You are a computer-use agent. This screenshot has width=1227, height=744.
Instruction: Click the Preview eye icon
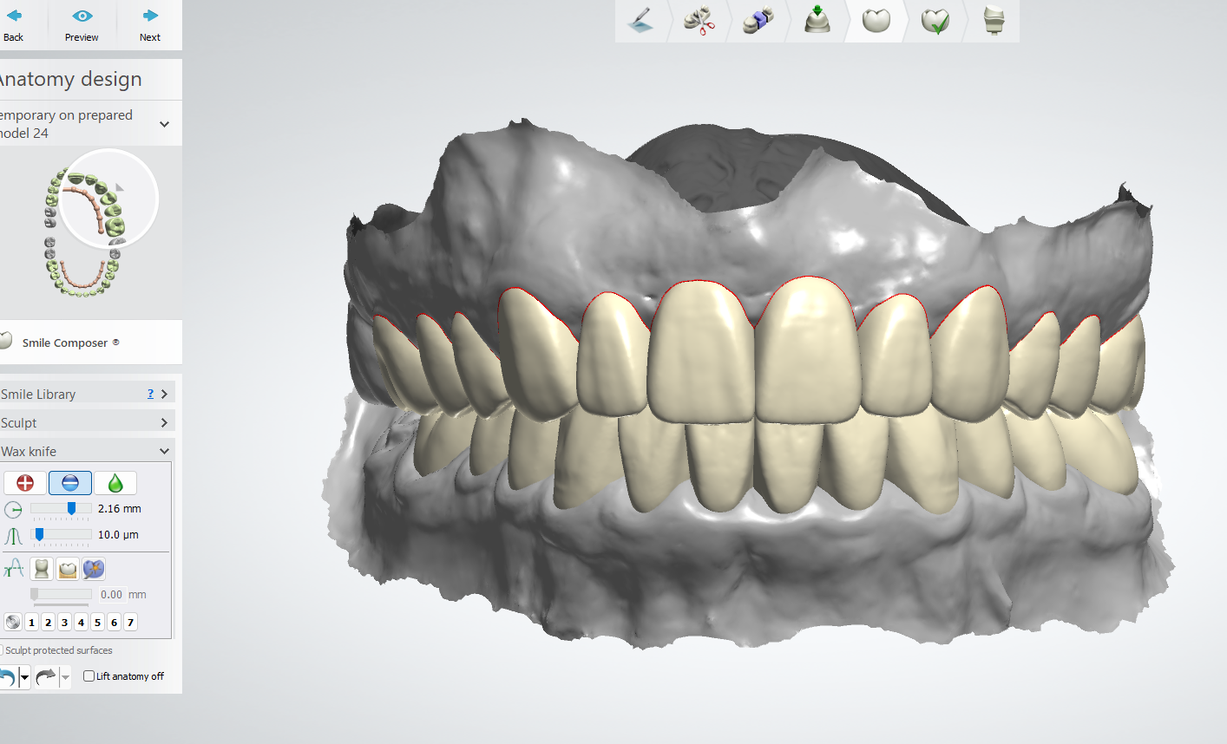pyautogui.click(x=82, y=16)
